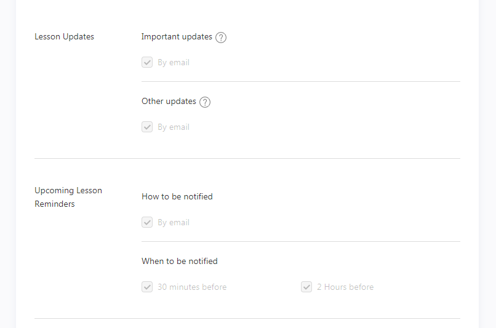496x328 pixels.
Task: Click the Upcoming Lesson Reminders heading
Action: point(68,197)
